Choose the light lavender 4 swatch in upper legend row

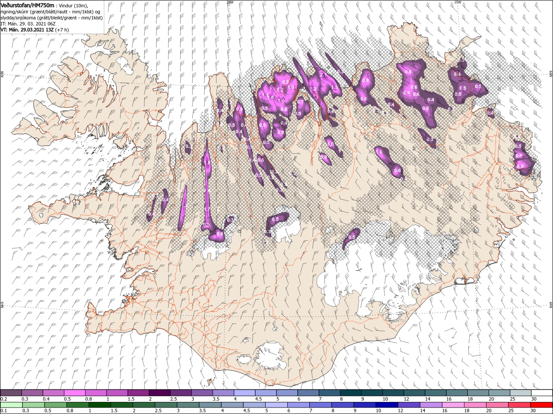click(x=244, y=393)
